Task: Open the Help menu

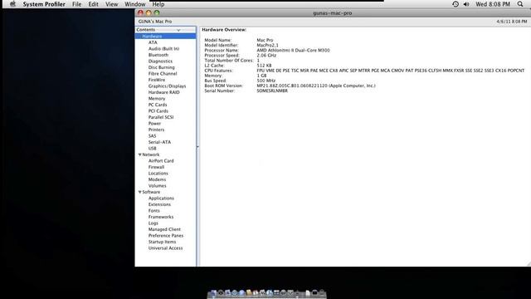Action: (x=158, y=4)
